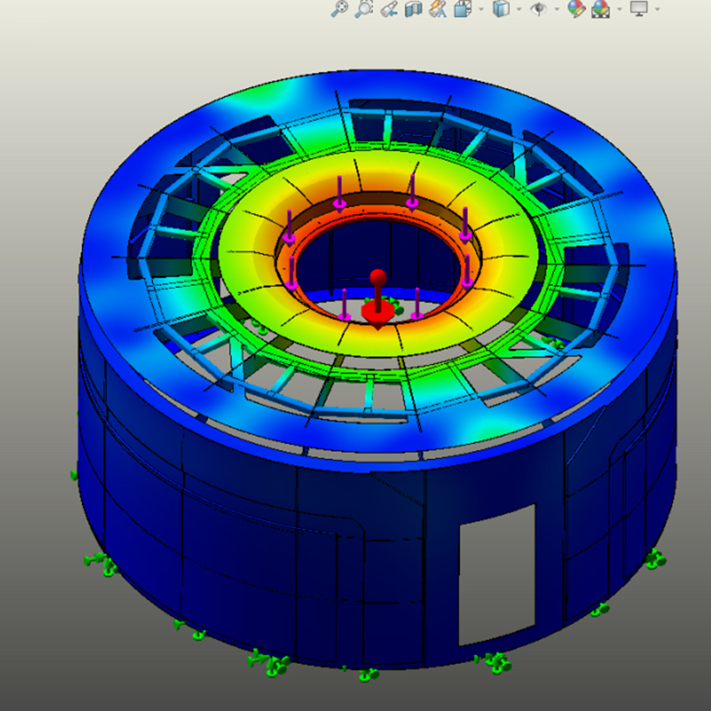Expand the Hide/Show Items dropdown arrow
711x711 pixels.
click(557, 9)
